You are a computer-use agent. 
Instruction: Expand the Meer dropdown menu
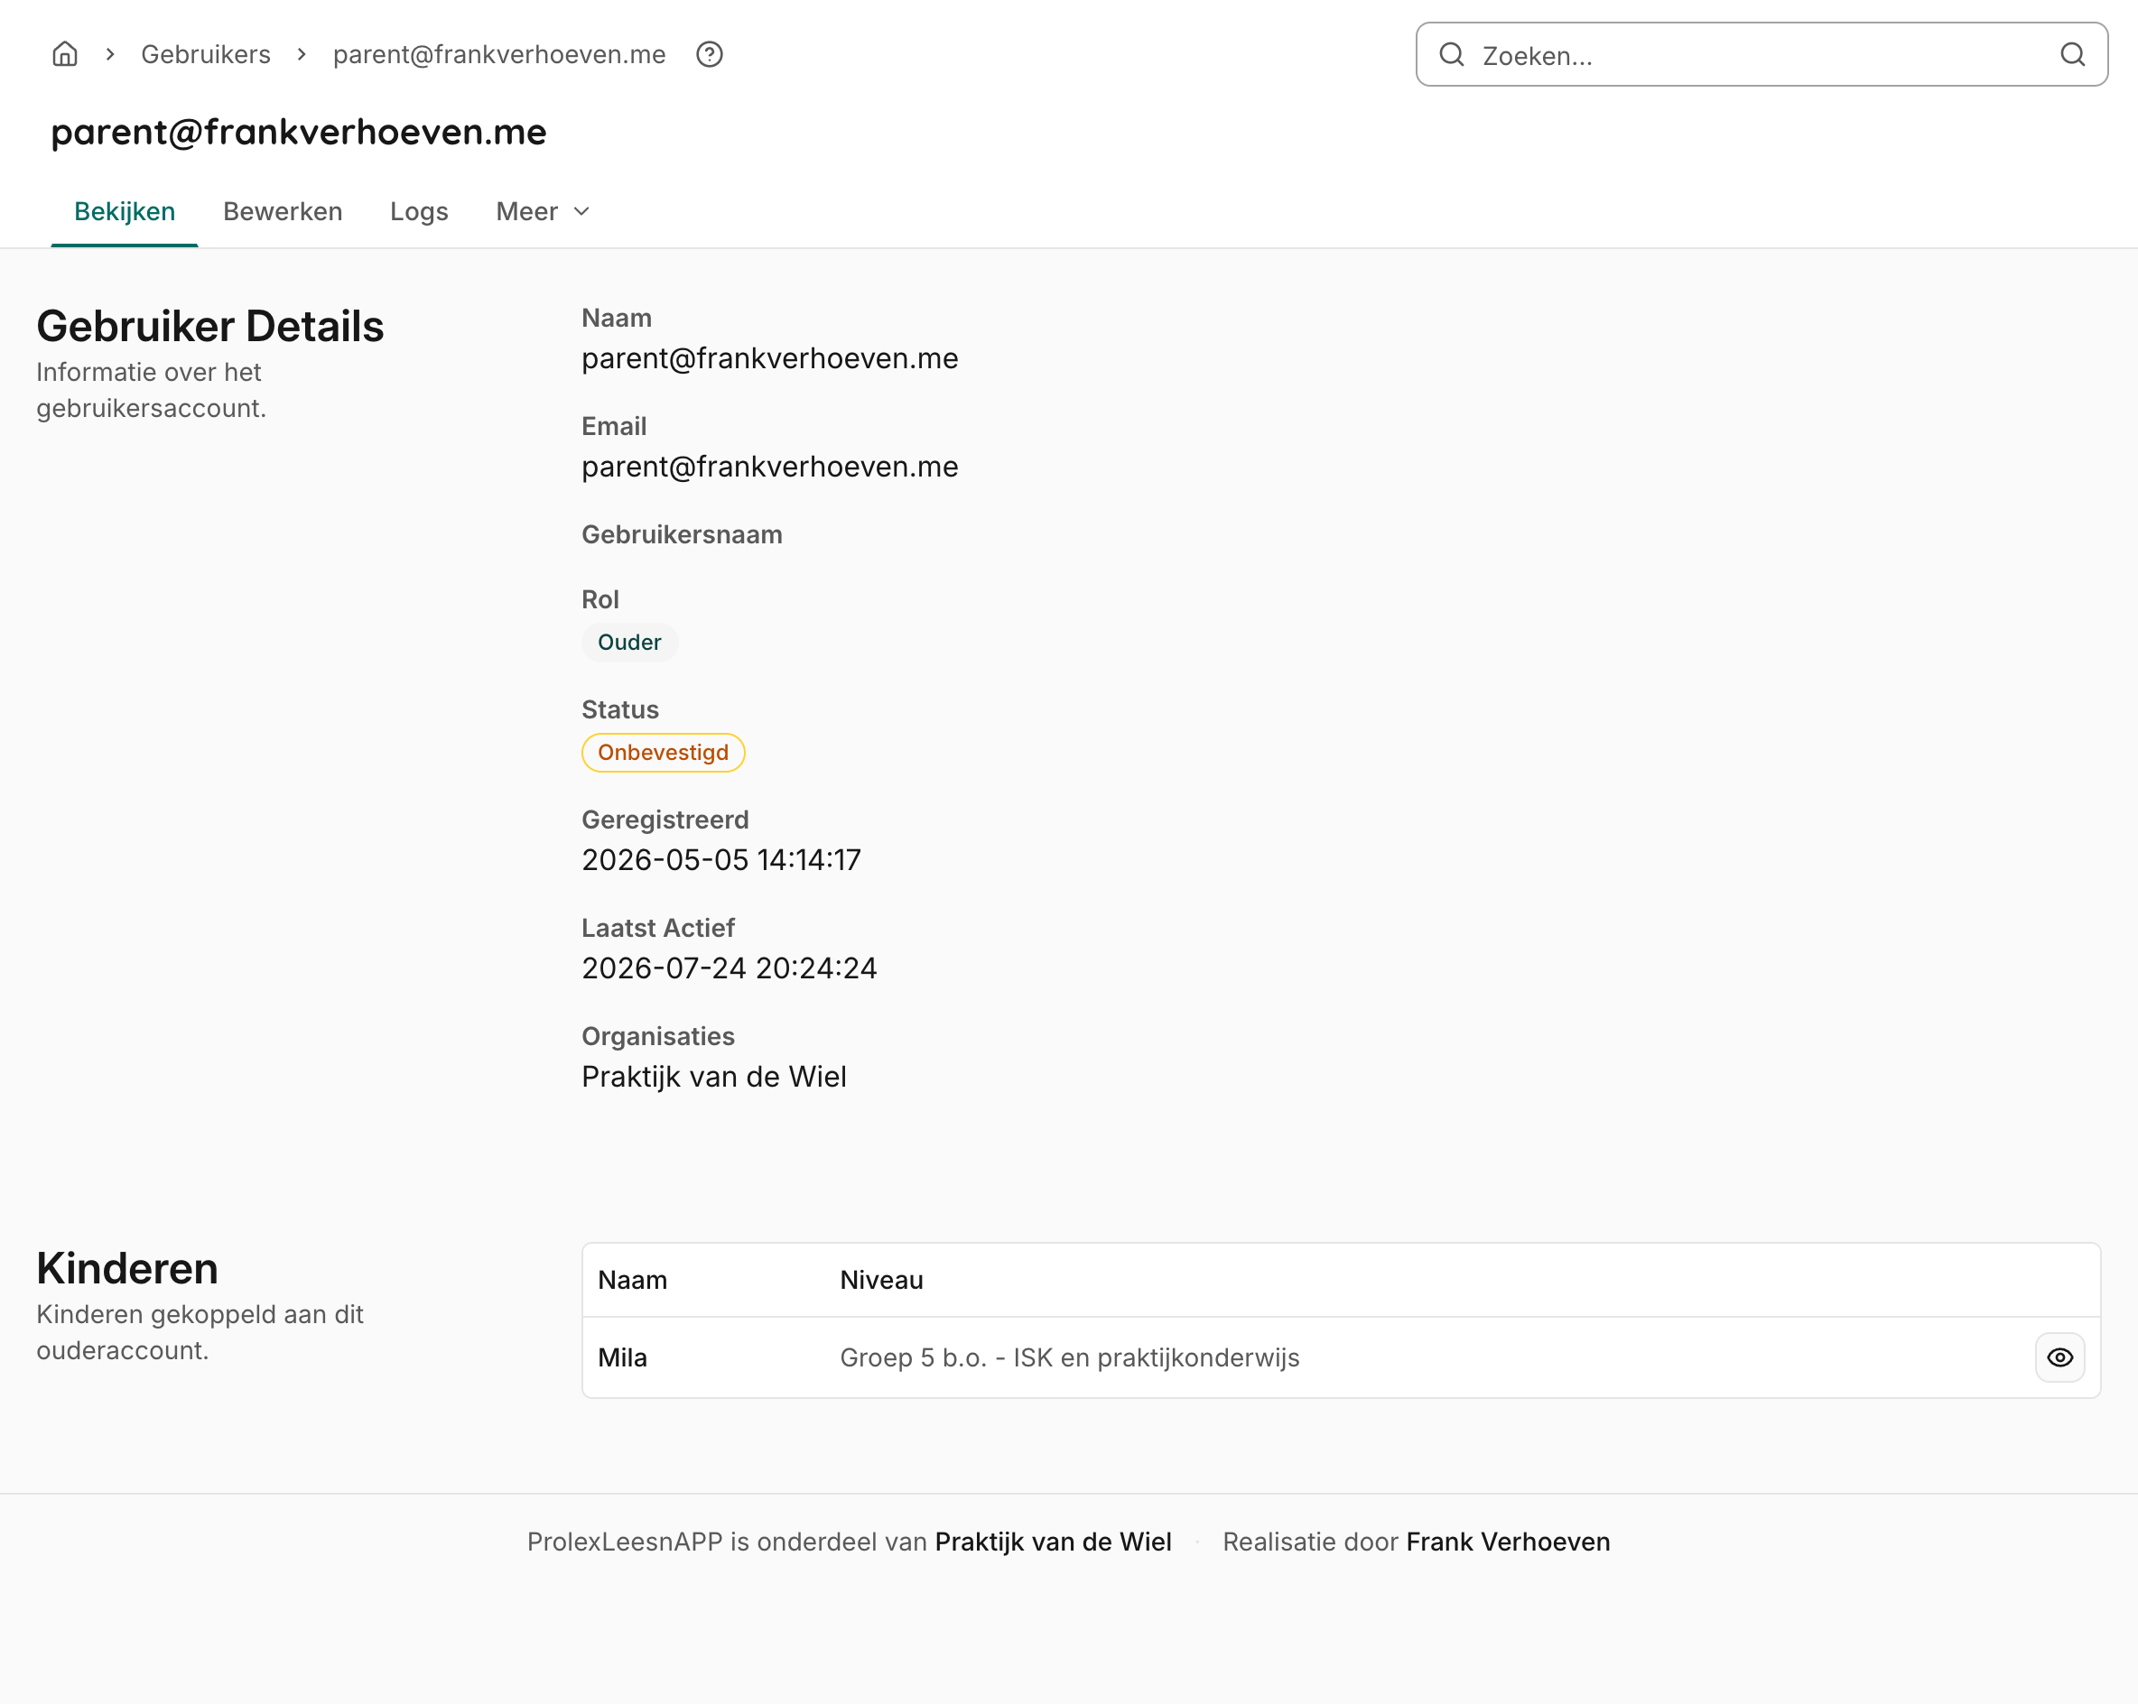coord(543,211)
